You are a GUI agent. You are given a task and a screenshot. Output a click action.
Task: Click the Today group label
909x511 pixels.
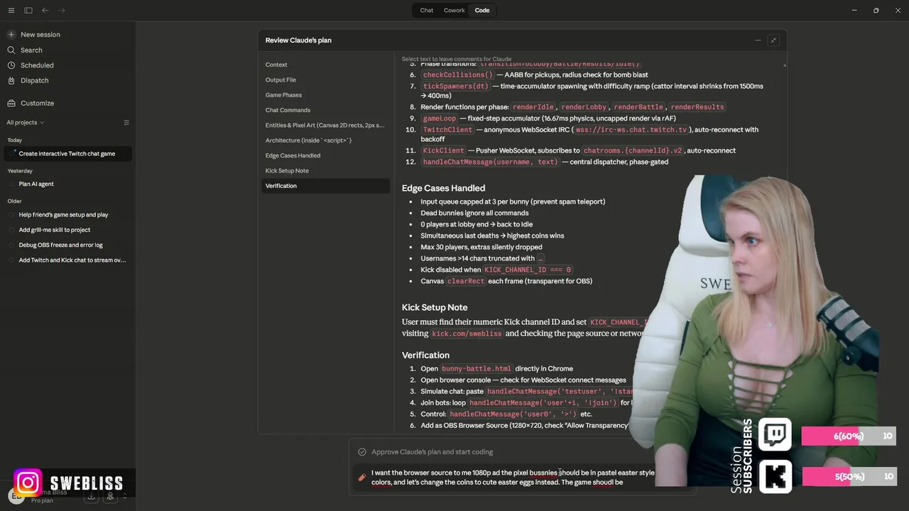click(x=14, y=140)
